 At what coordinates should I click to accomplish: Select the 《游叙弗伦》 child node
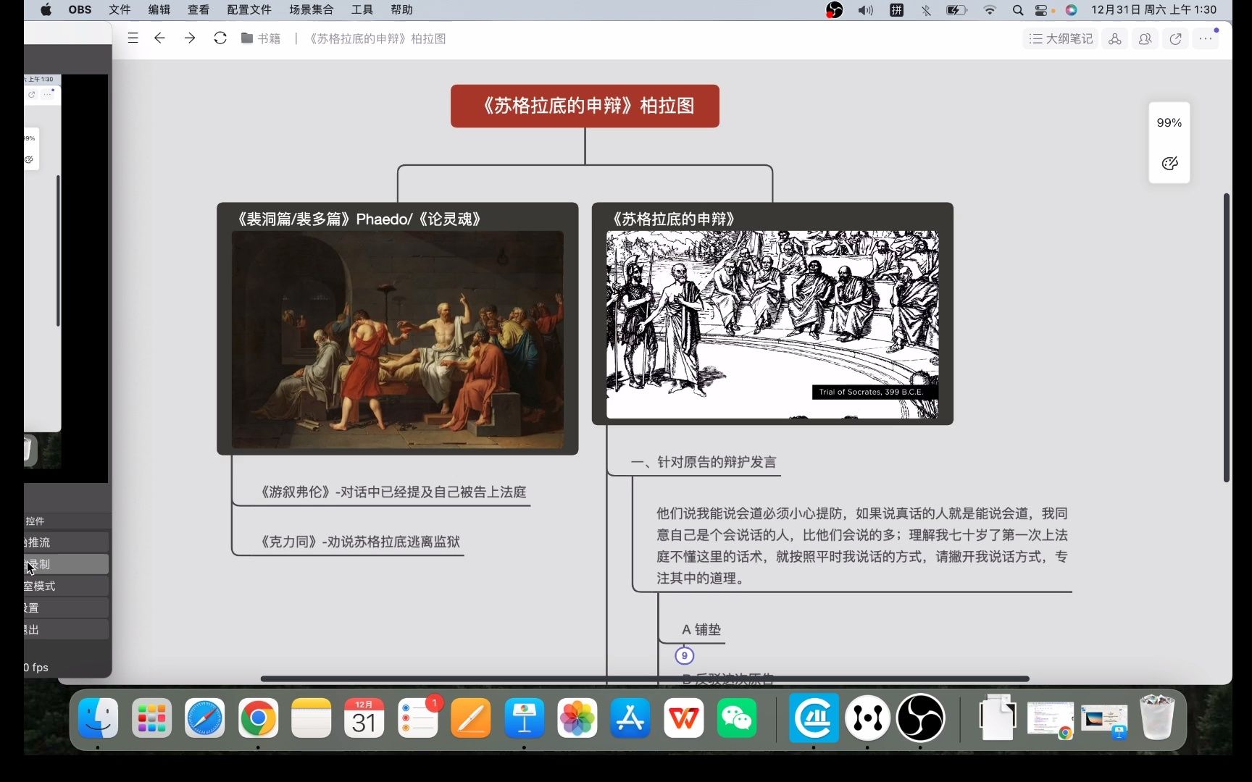click(x=393, y=492)
